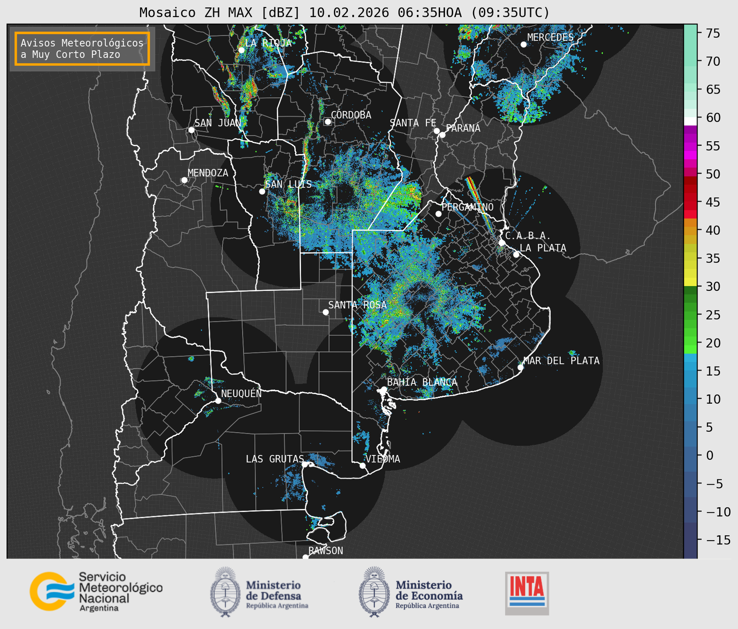Image resolution: width=738 pixels, height=629 pixels.
Task: Click the 0 scale label
Action: point(709,455)
